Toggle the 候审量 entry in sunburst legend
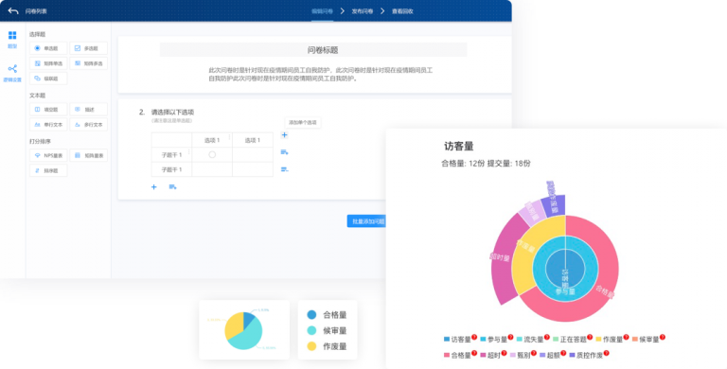This screenshot has width=727, height=369. (x=646, y=340)
